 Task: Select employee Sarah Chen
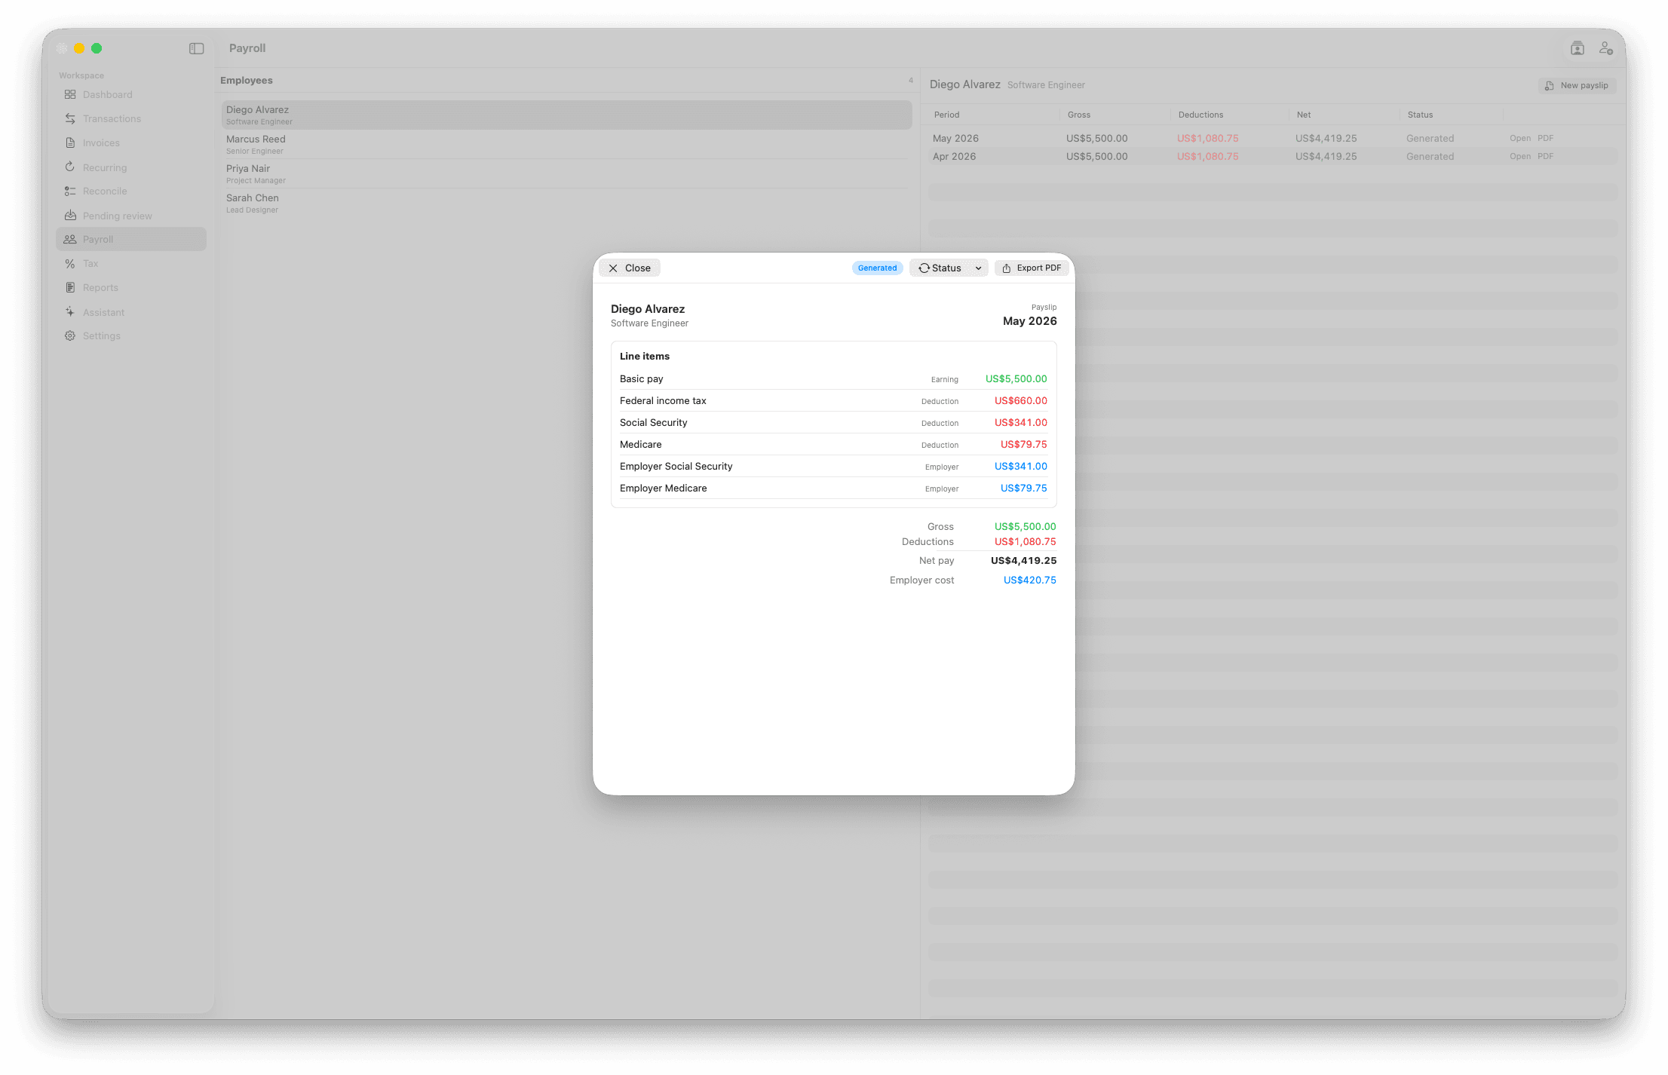[566, 204]
